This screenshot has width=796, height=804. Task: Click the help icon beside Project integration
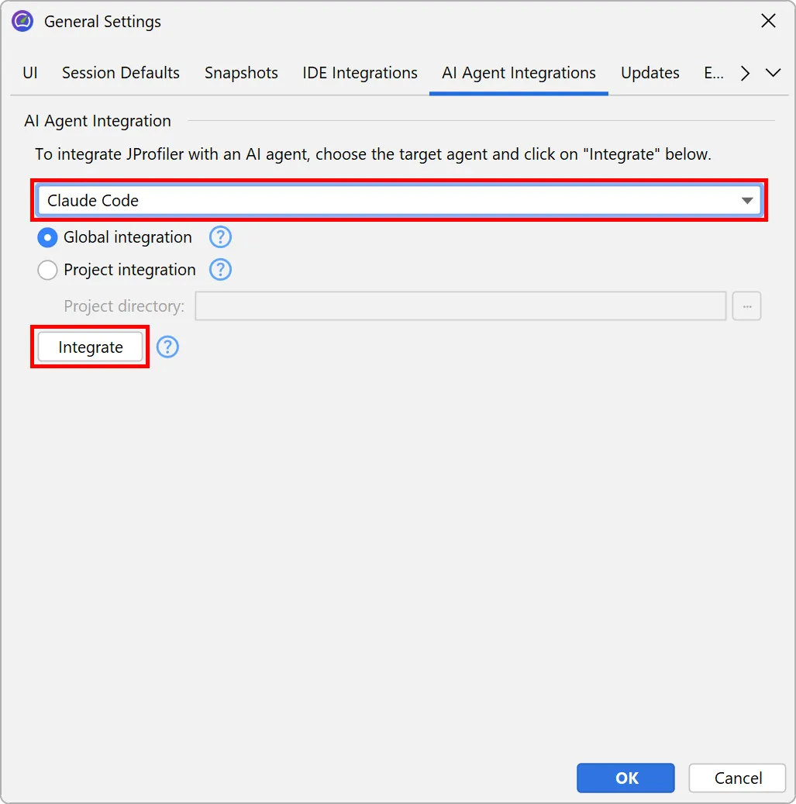(220, 270)
